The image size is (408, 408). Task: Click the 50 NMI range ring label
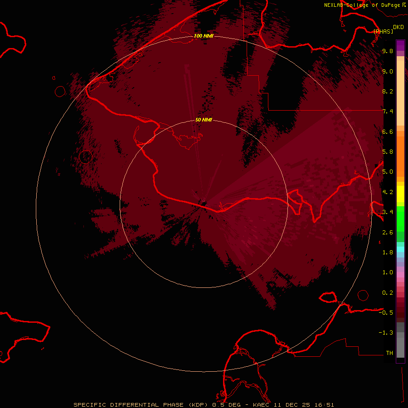tap(204, 120)
